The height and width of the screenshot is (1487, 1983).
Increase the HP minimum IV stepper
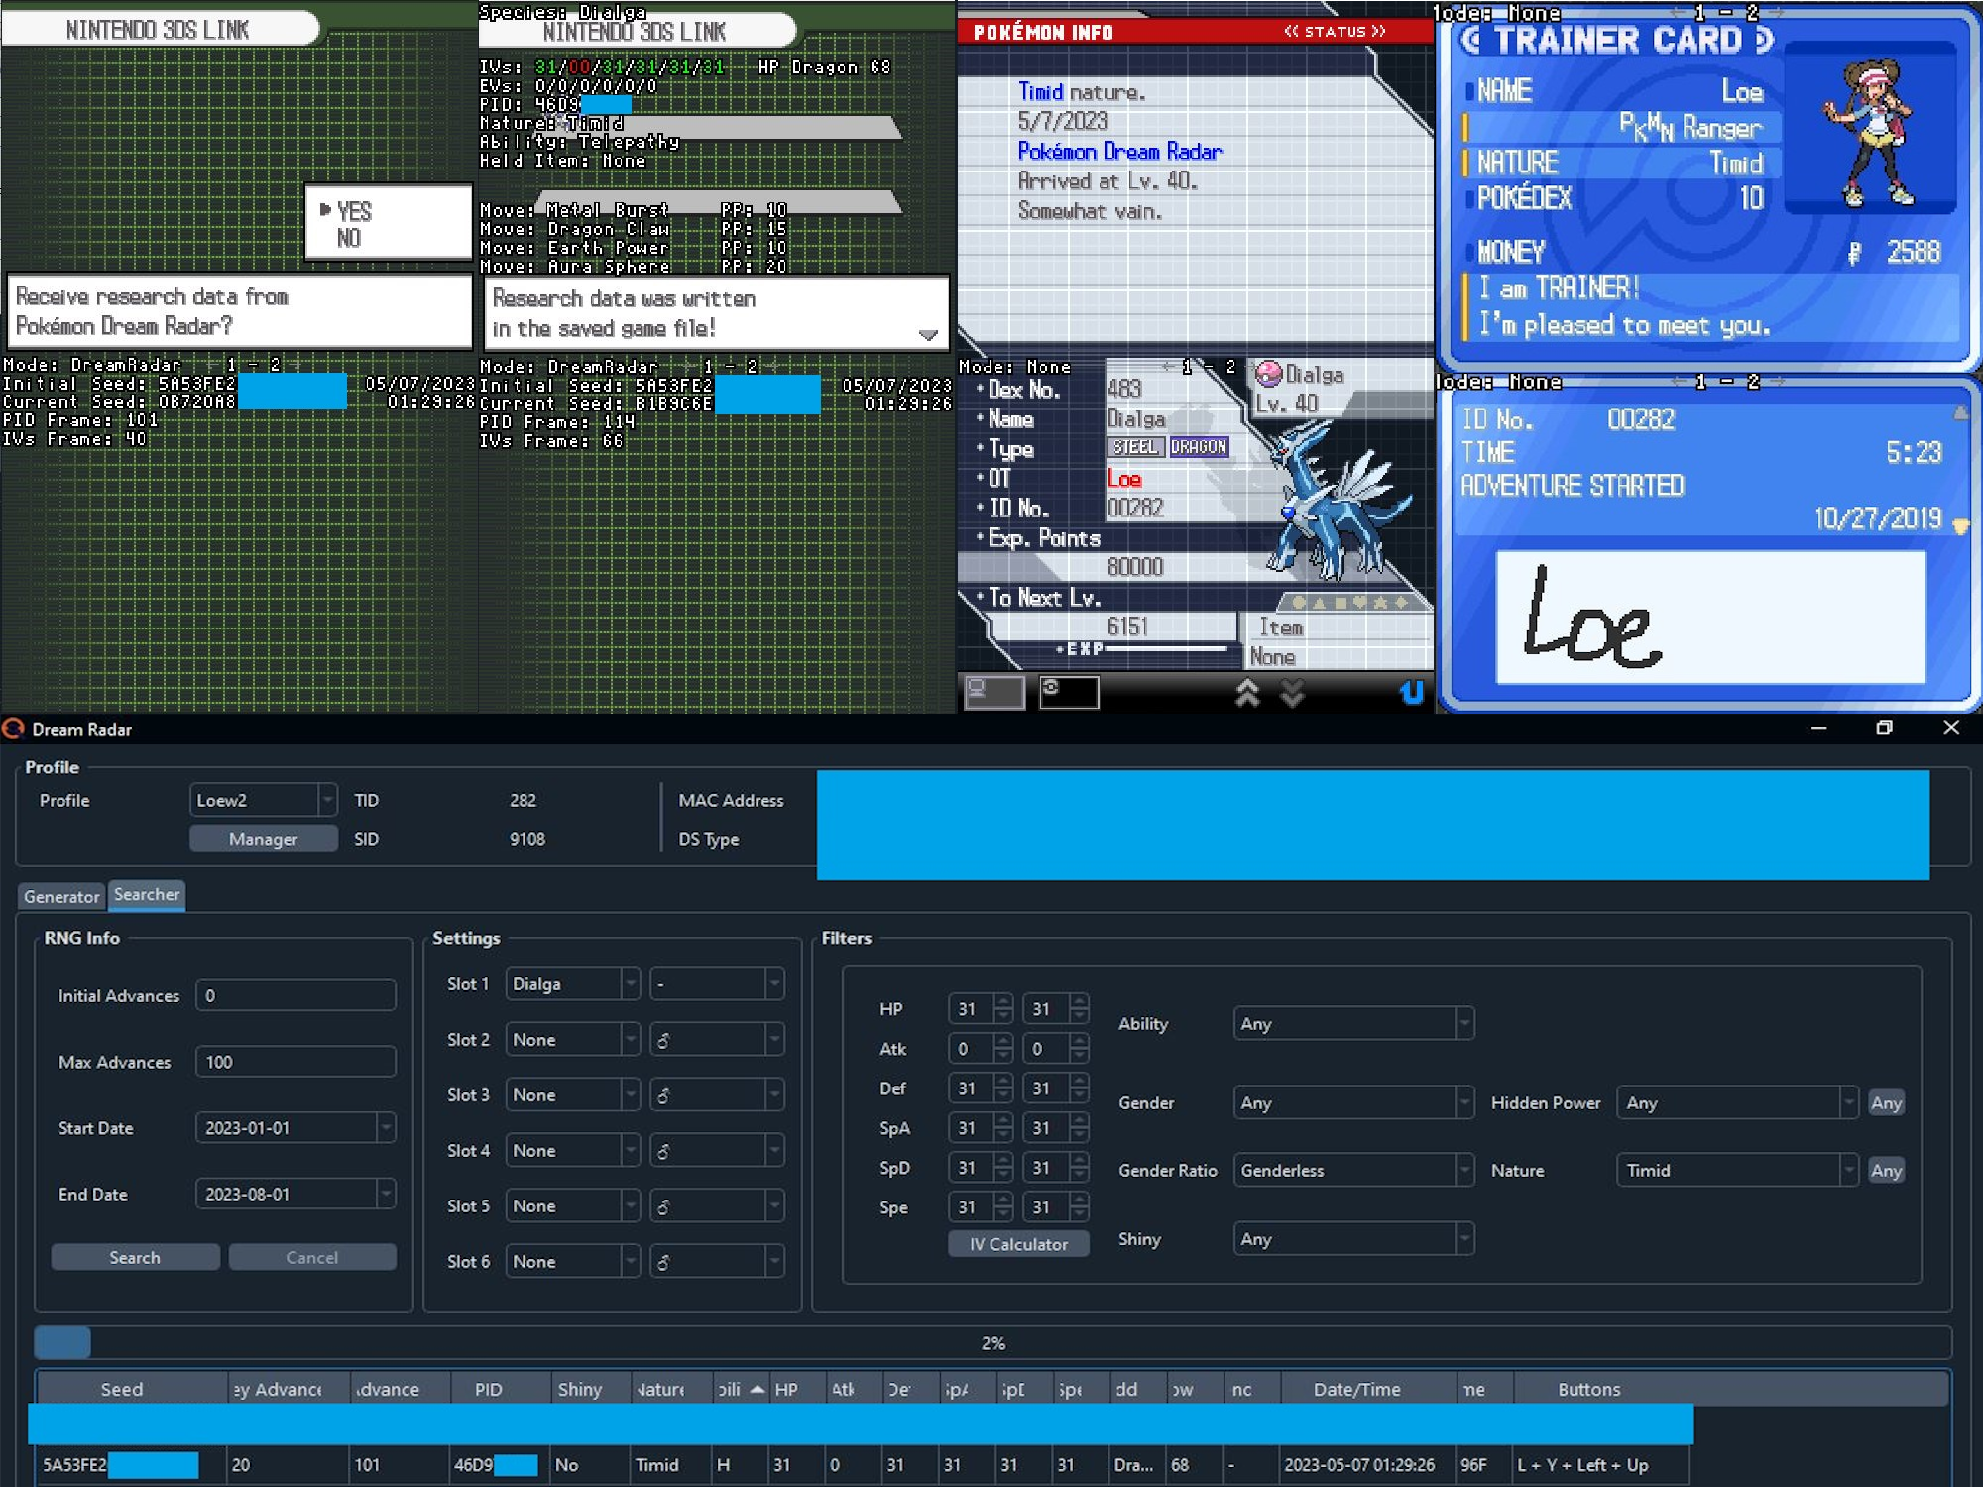click(1003, 1001)
